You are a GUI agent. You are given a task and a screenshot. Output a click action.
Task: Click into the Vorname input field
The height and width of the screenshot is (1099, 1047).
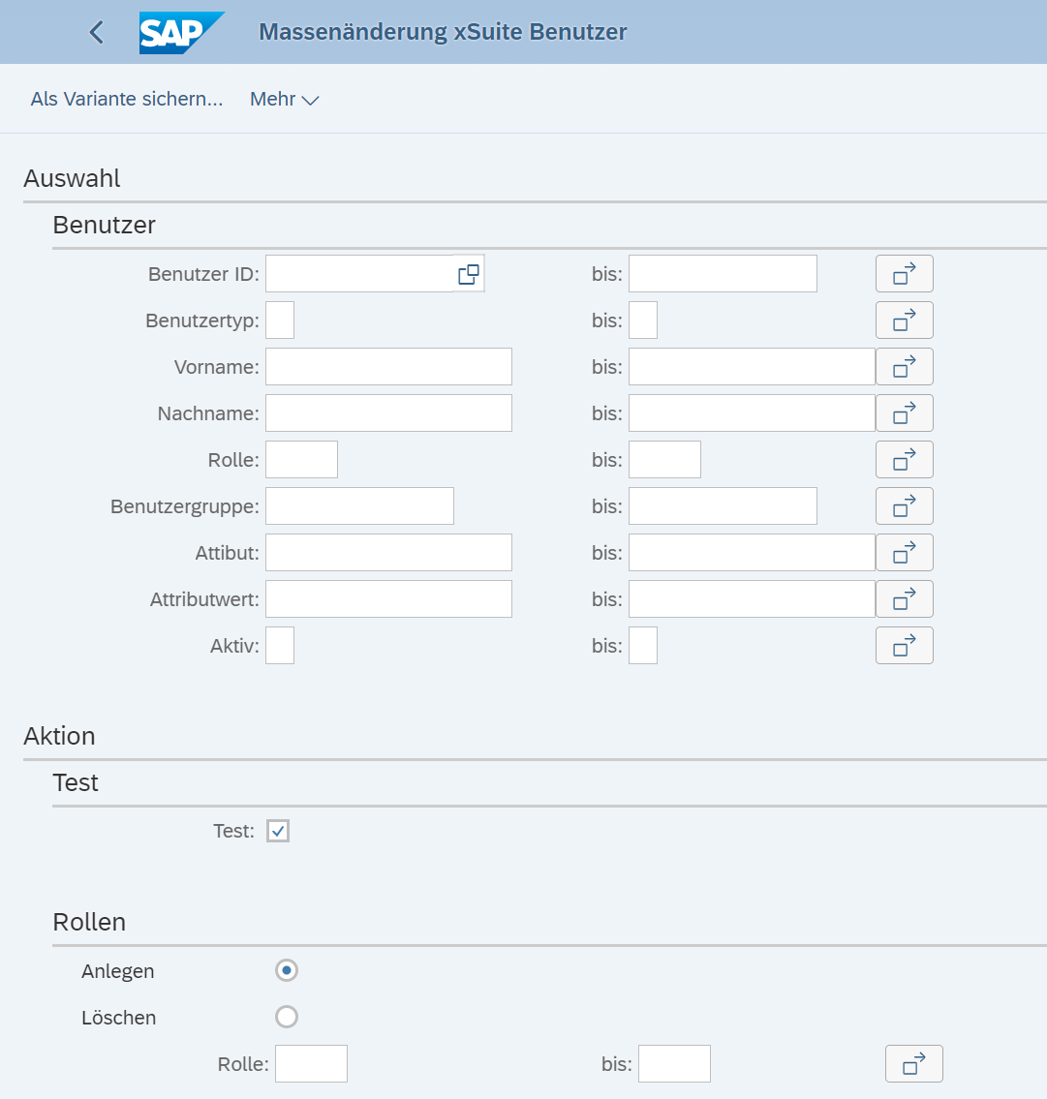(388, 367)
